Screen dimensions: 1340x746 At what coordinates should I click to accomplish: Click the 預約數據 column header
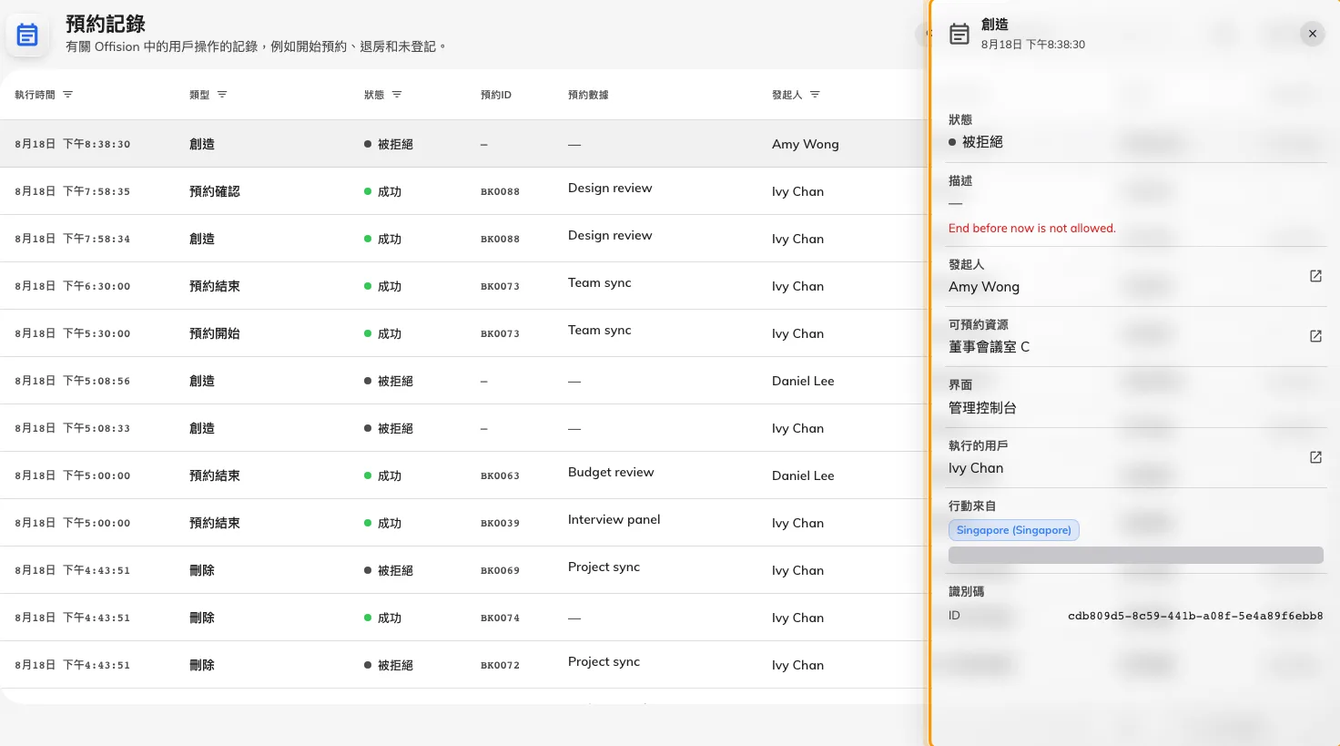[588, 95]
